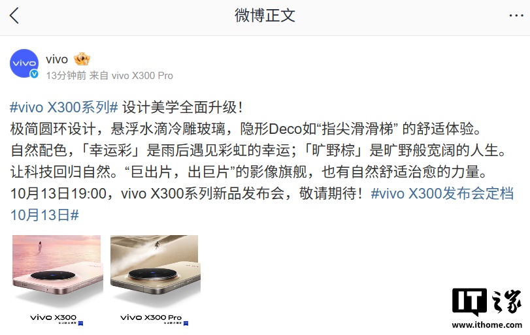Open the #vivo X300发布会定档 hashtag link
Image resolution: width=530 pixels, height=335 pixels.
[442, 193]
